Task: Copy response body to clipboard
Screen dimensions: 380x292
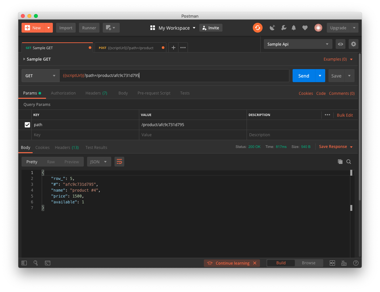Action: point(340,162)
